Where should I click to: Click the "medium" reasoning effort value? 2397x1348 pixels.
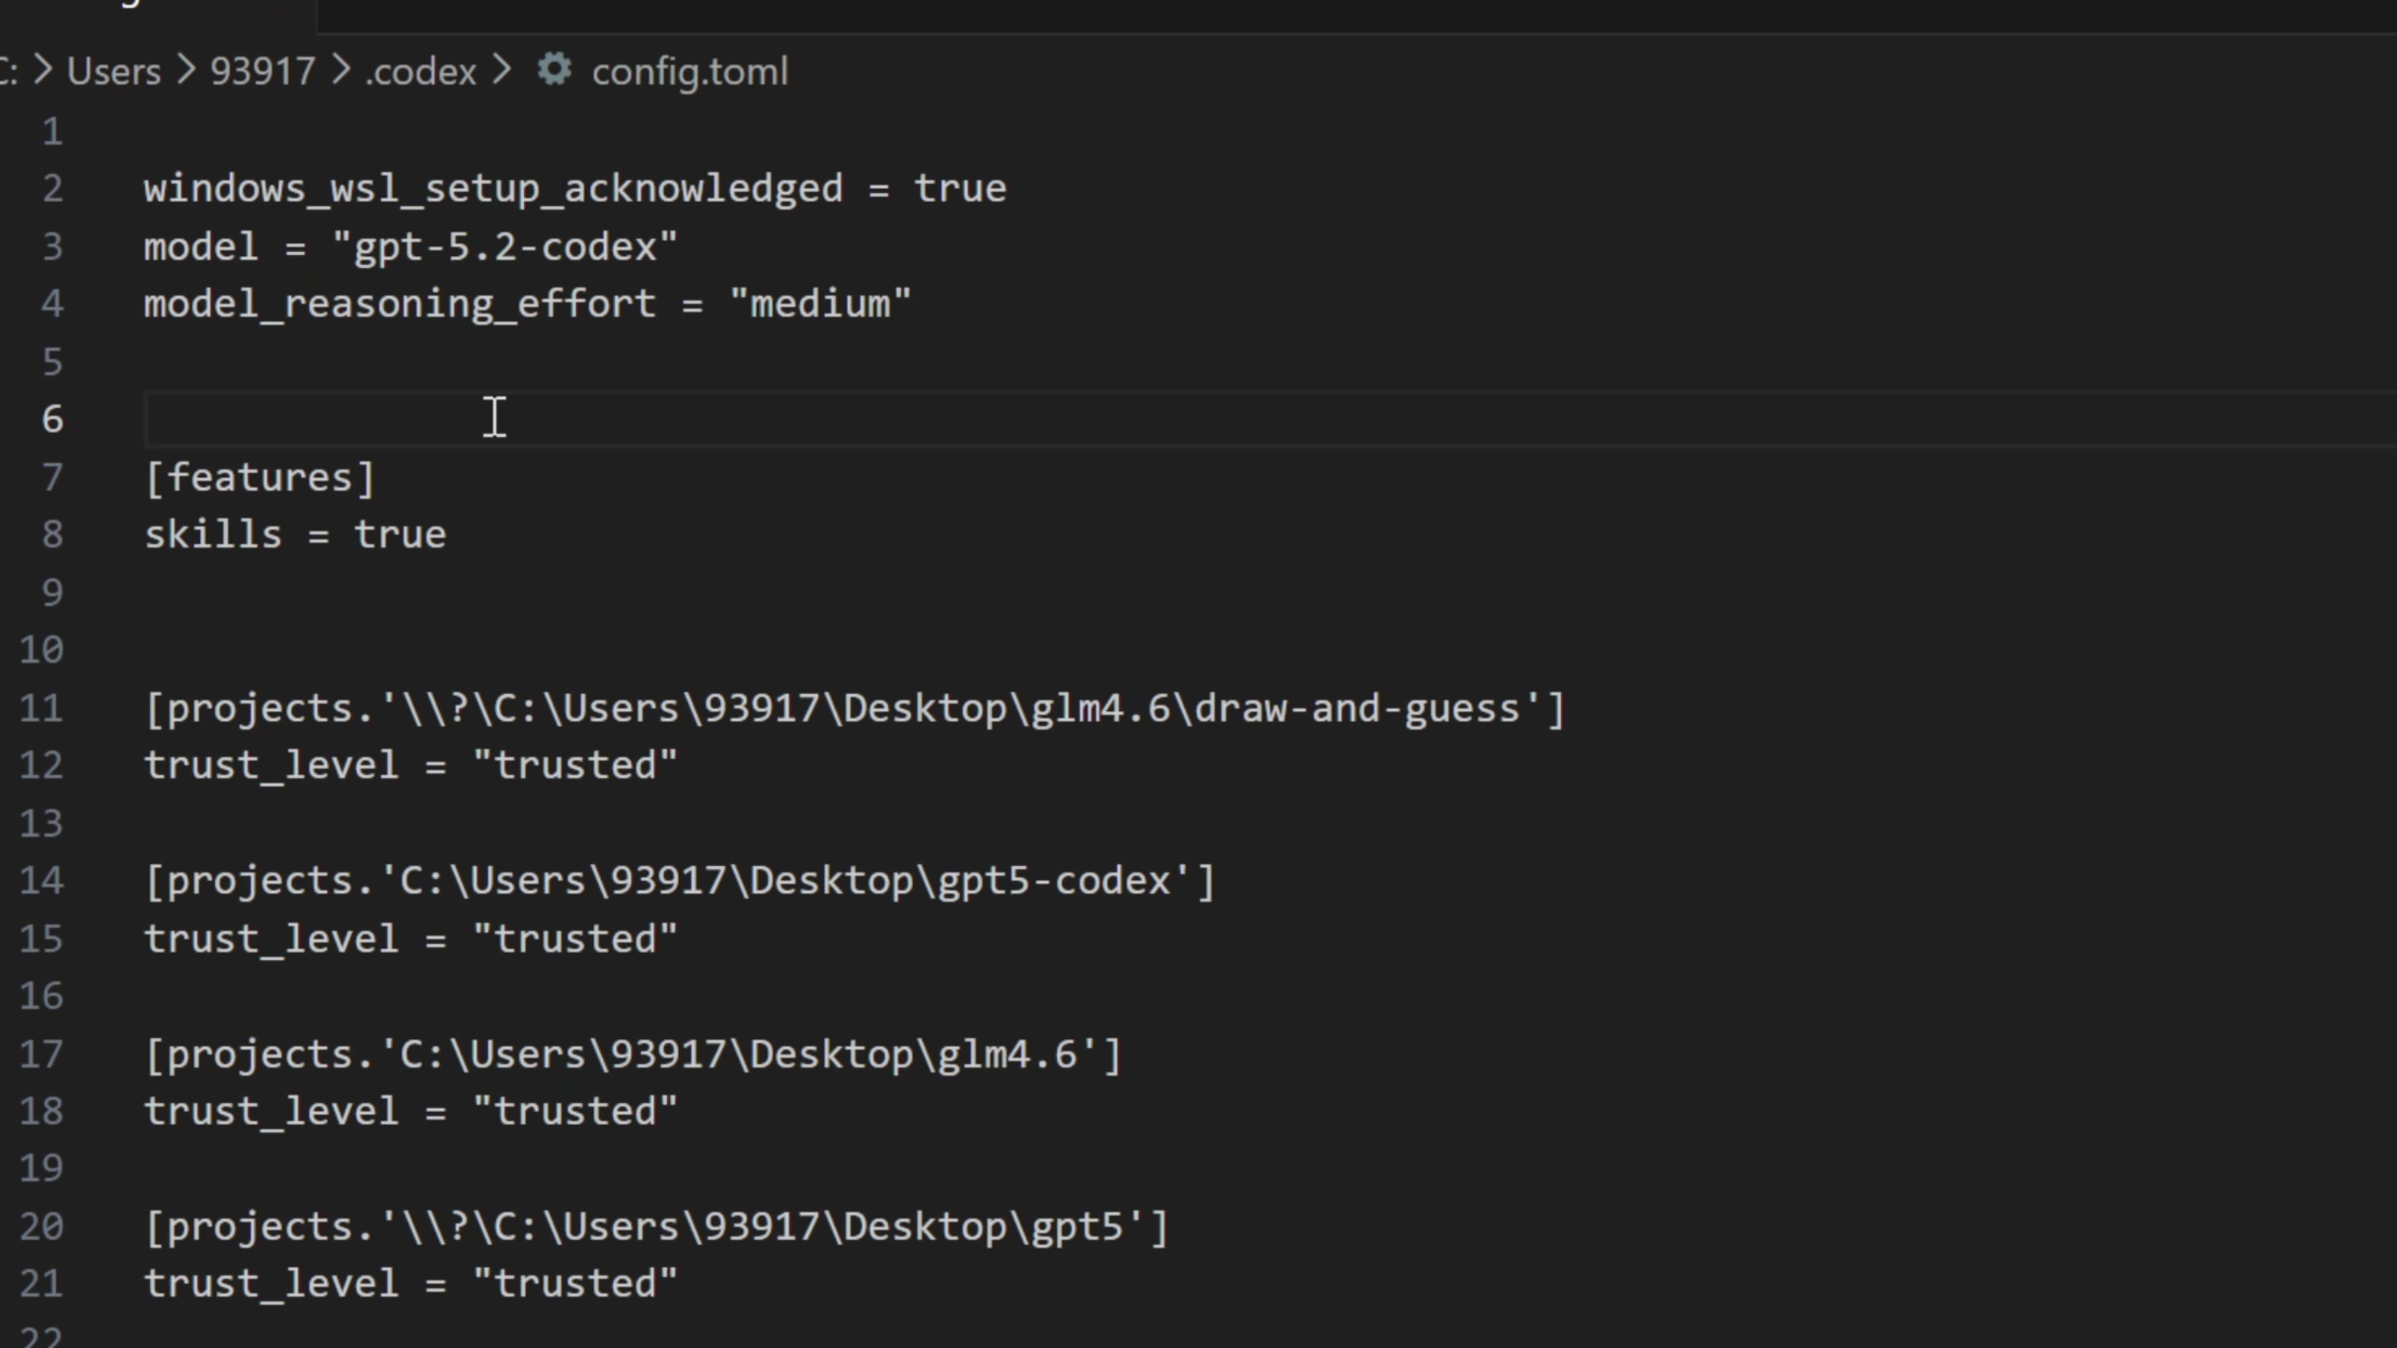(x=820, y=304)
